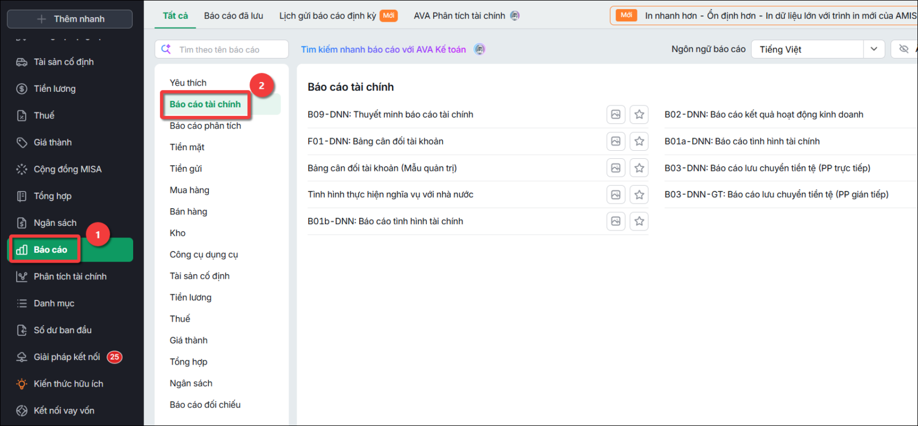Open Thêm nhanh quick add button

(x=70, y=19)
